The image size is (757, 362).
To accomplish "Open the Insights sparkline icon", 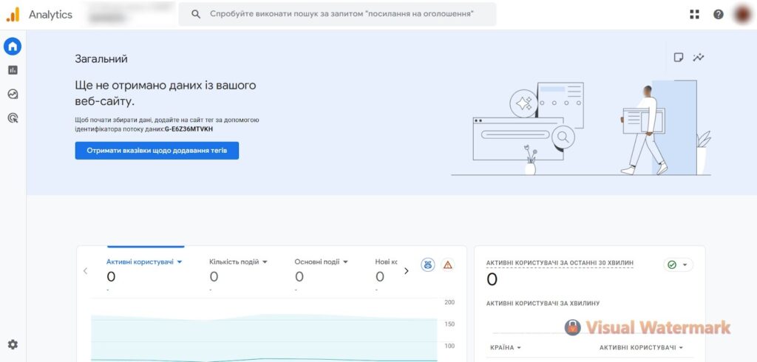I will (698, 58).
